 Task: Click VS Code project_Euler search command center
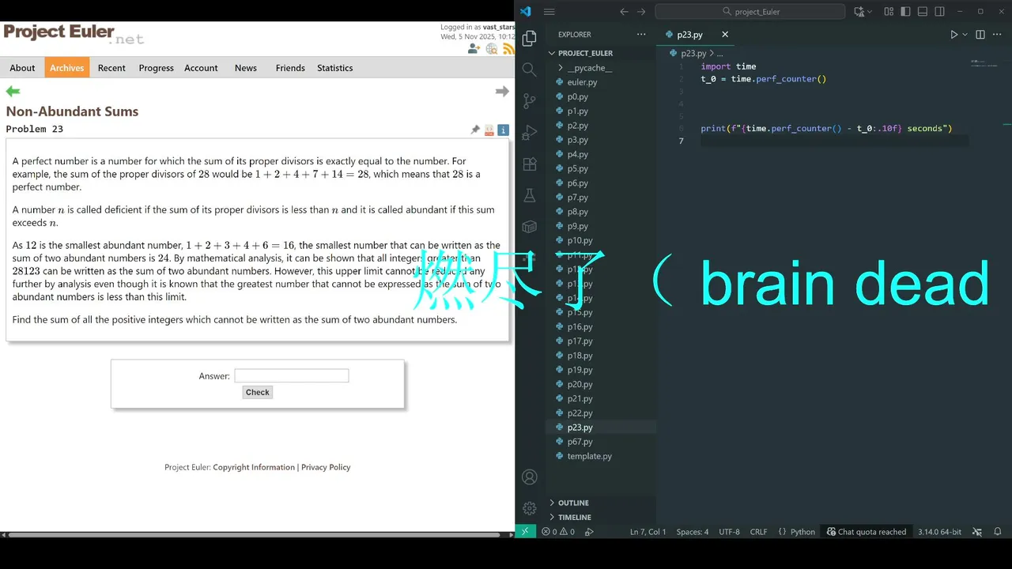point(750,12)
